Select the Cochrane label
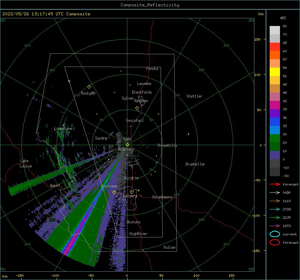 coord(109,186)
